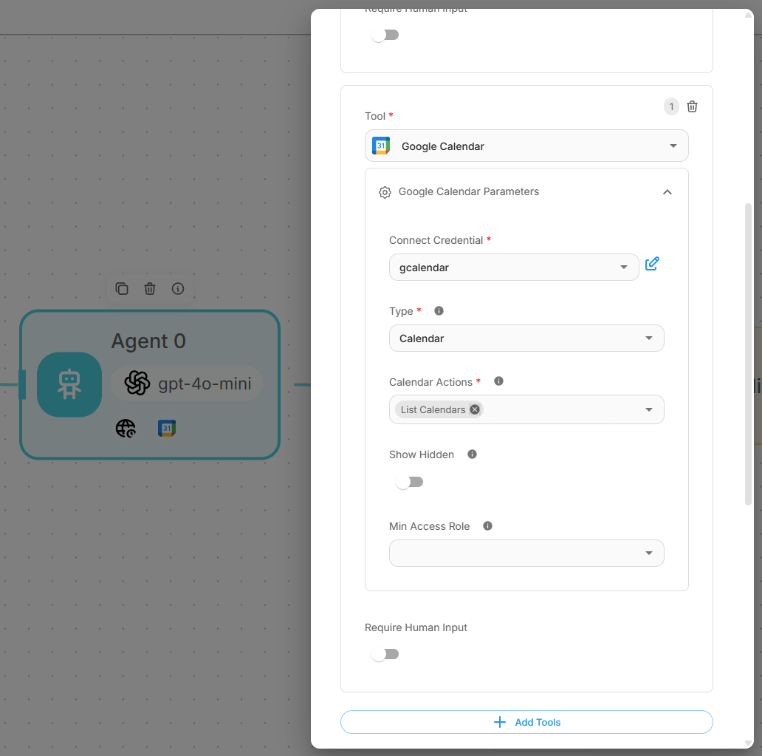The width and height of the screenshot is (762, 756).
Task: Click the info icon beside Min Access Role
Action: pyautogui.click(x=487, y=526)
